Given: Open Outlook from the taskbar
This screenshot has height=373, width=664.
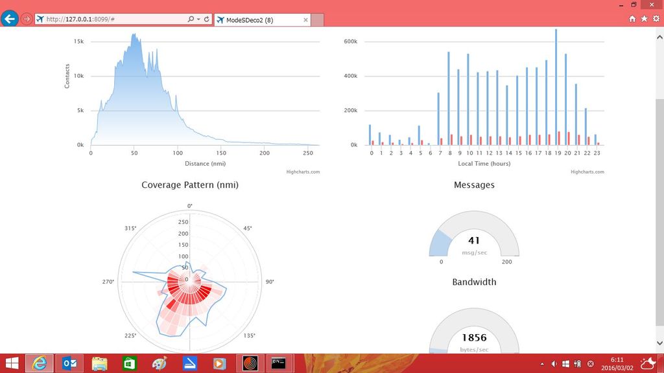Looking at the screenshot, I should pyautogui.click(x=69, y=363).
